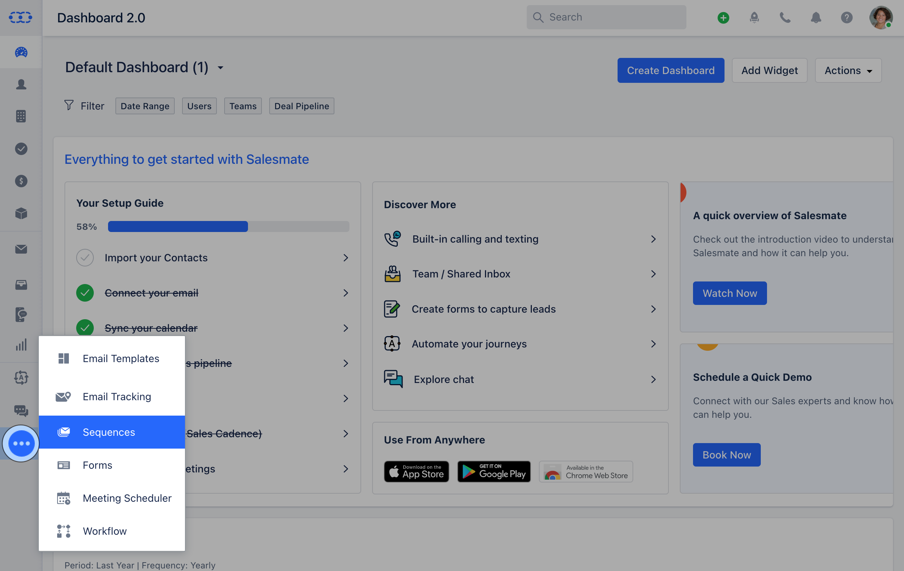Check off the Import your Contacts step
Screen dimensions: 904x571
click(85, 257)
